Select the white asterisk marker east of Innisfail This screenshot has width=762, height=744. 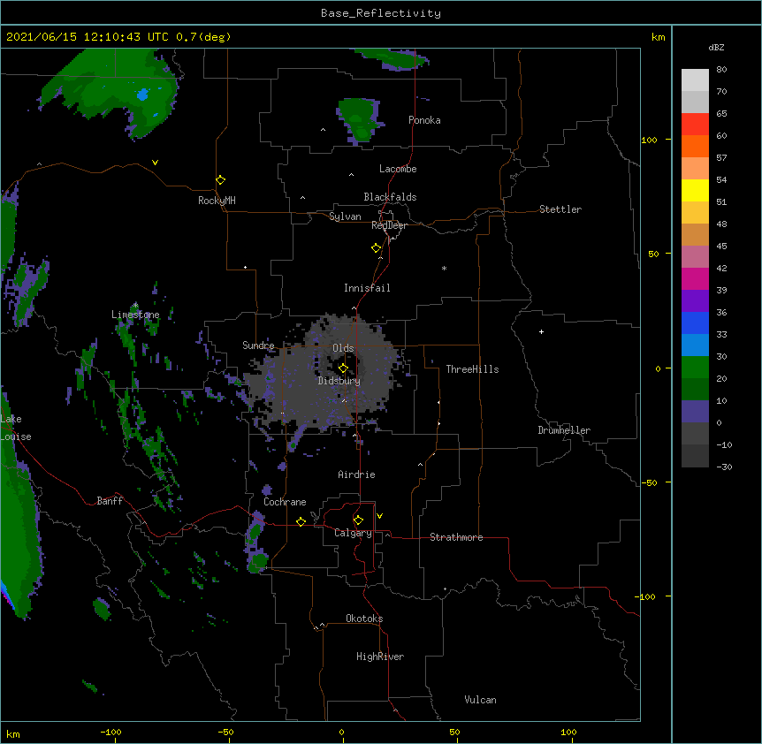coord(444,268)
